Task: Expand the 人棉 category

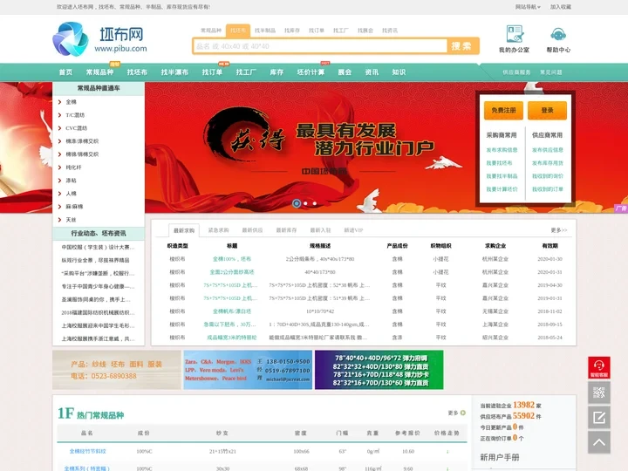Action: [71, 194]
